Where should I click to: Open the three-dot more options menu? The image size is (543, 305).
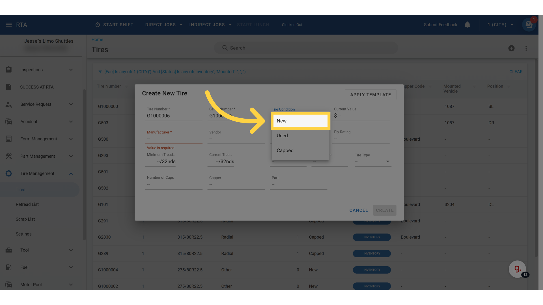[526, 48]
